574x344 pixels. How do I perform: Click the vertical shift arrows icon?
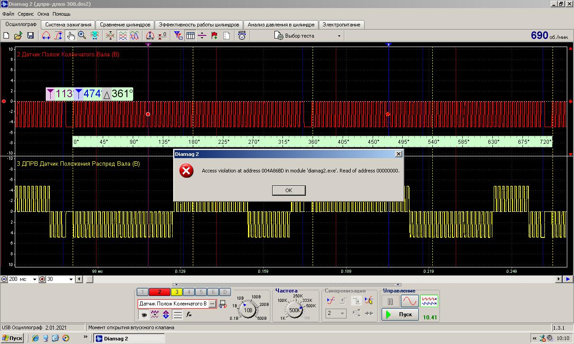(166, 314)
